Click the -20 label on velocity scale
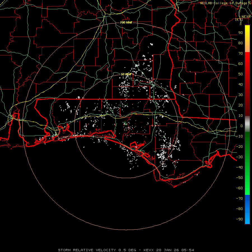Screen dimensions: 252x252 [x=239, y=147]
